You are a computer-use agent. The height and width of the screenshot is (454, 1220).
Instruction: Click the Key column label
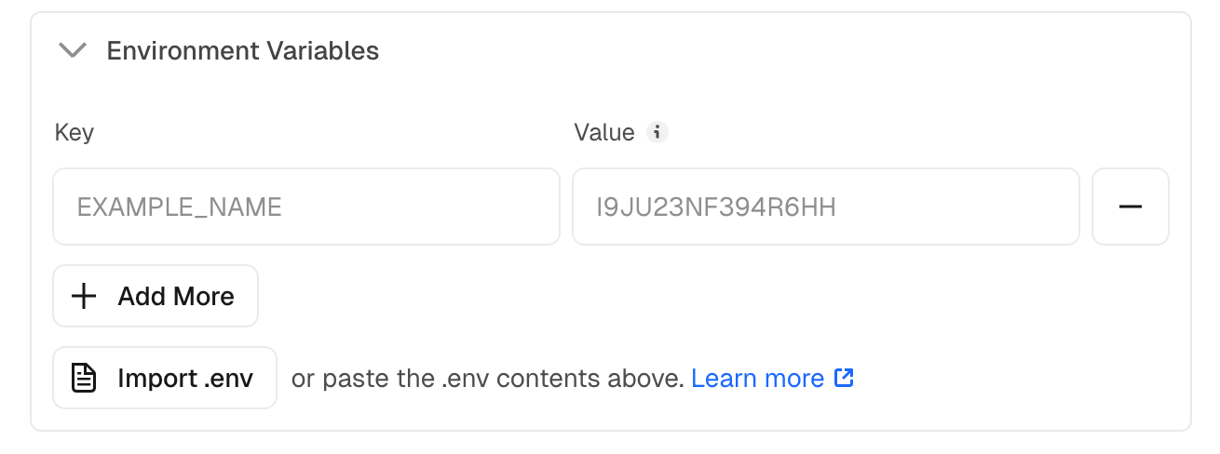coord(74,132)
